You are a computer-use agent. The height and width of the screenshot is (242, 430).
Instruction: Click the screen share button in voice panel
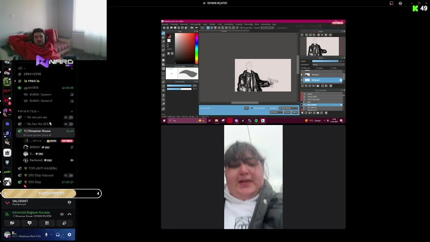tap(30, 223)
